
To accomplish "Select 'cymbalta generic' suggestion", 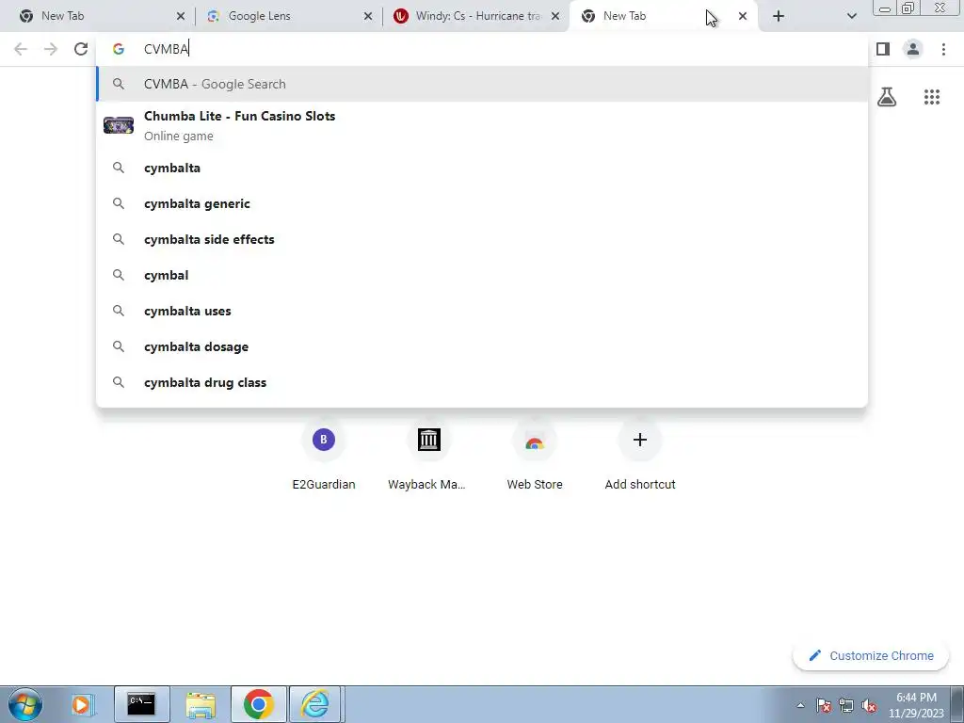I will [482, 203].
